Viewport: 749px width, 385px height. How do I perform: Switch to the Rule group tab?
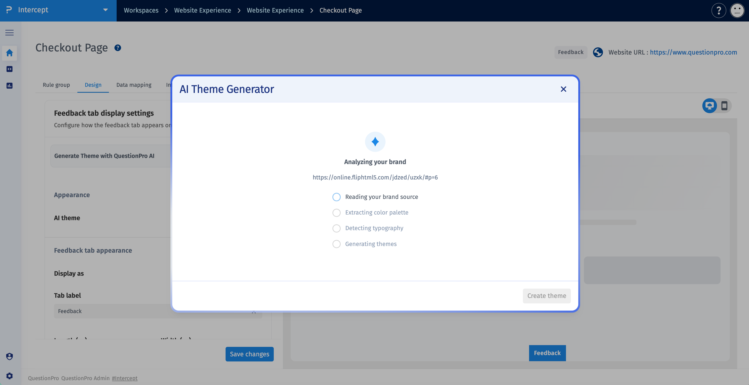tap(56, 85)
